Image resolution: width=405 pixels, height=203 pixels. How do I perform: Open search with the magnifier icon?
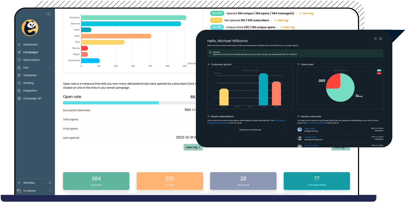tap(375, 39)
